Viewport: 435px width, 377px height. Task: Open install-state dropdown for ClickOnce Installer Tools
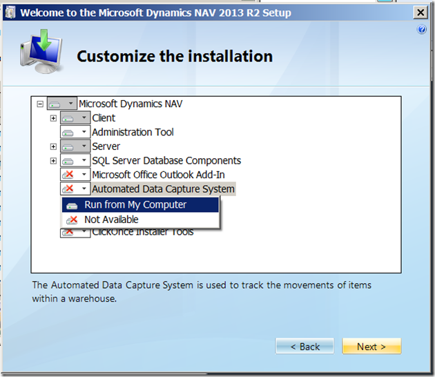click(75, 233)
